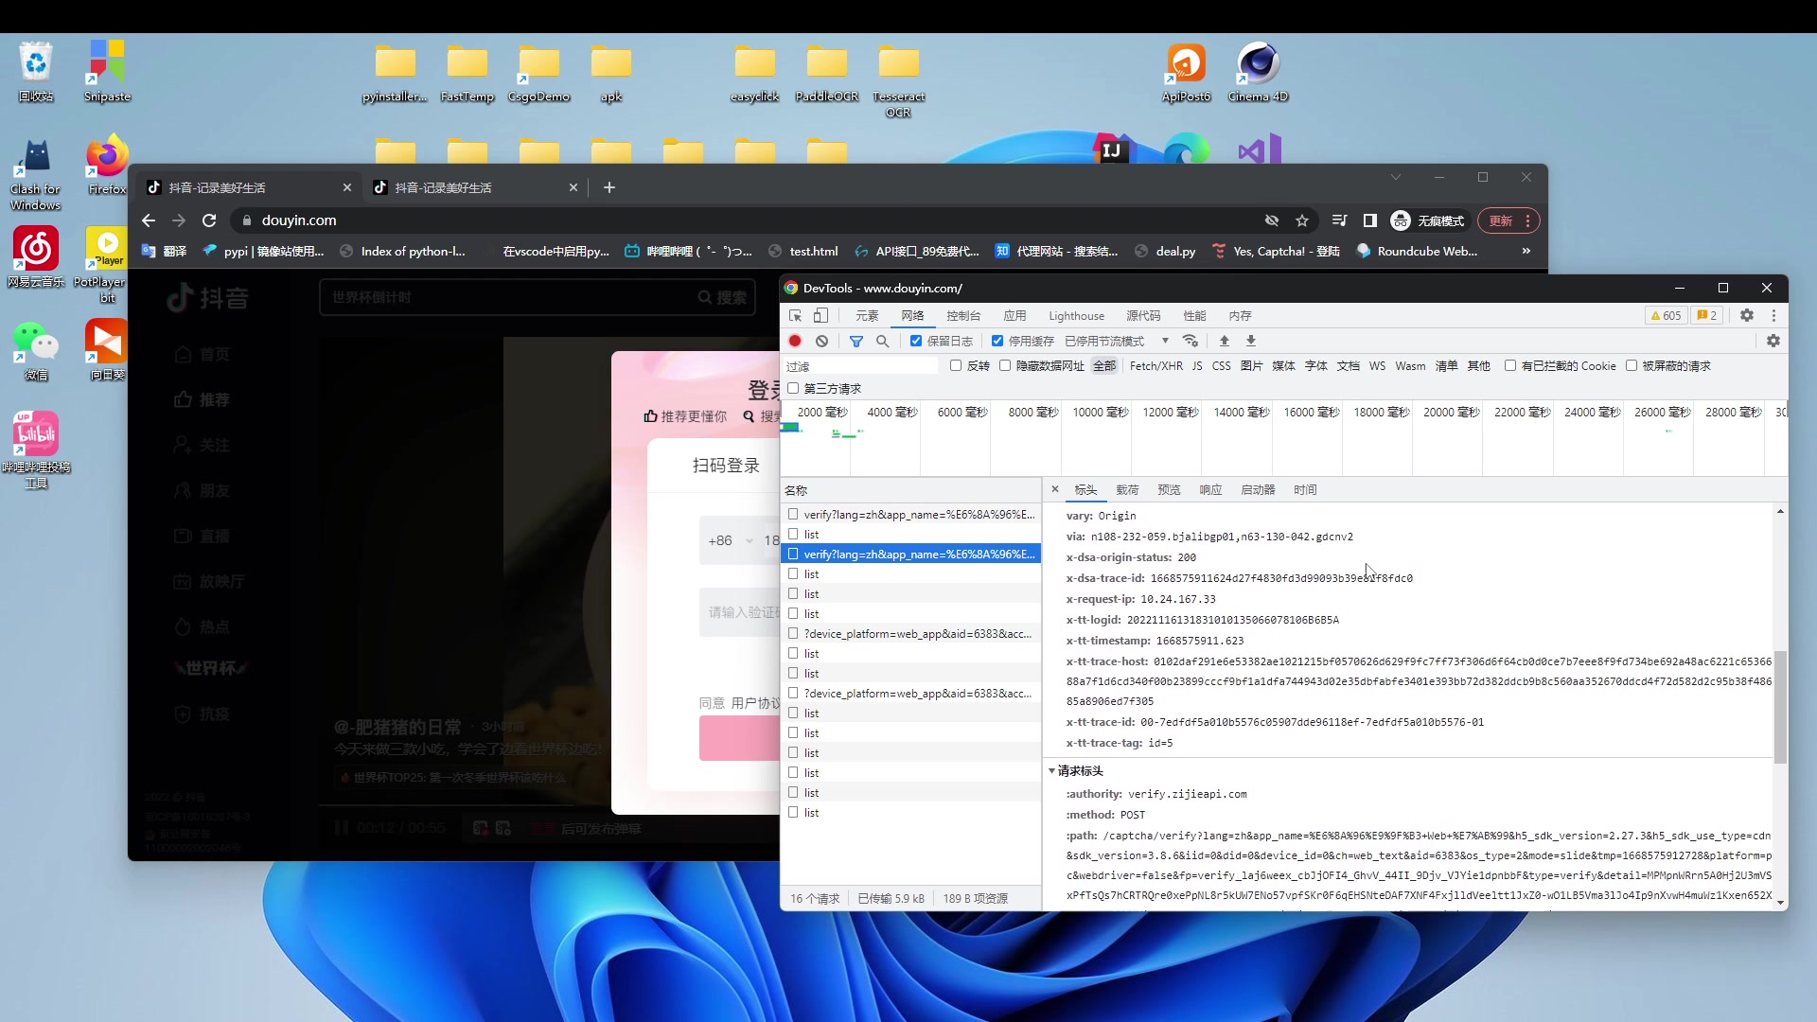Open a new Chrome tab
The height and width of the screenshot is (1022, 1817).
tap(609, 187)
